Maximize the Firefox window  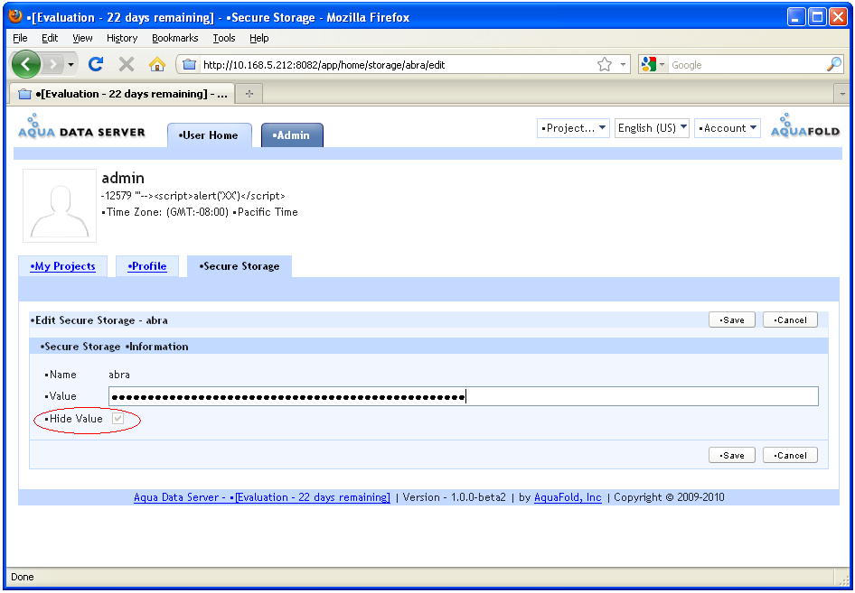[817, 17]
